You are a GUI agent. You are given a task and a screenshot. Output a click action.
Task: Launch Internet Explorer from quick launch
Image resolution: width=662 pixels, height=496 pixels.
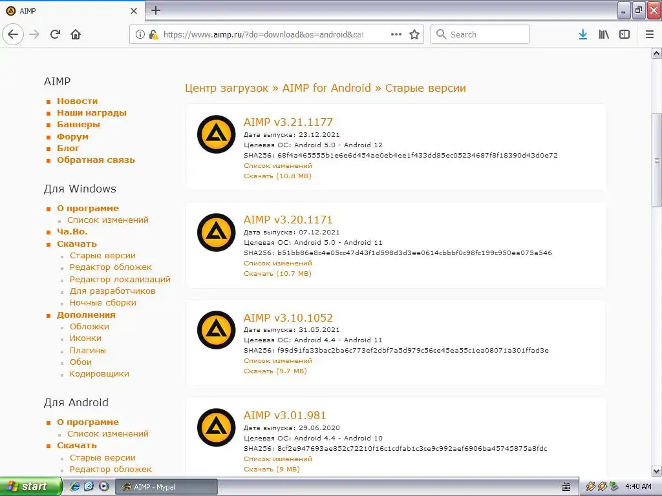[75, 486]
